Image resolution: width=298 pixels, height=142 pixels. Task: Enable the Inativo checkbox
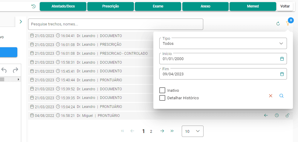coord(162,90)
